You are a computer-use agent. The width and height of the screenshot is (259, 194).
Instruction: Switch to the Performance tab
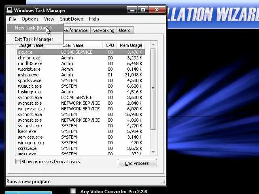[x=76, y=30]
